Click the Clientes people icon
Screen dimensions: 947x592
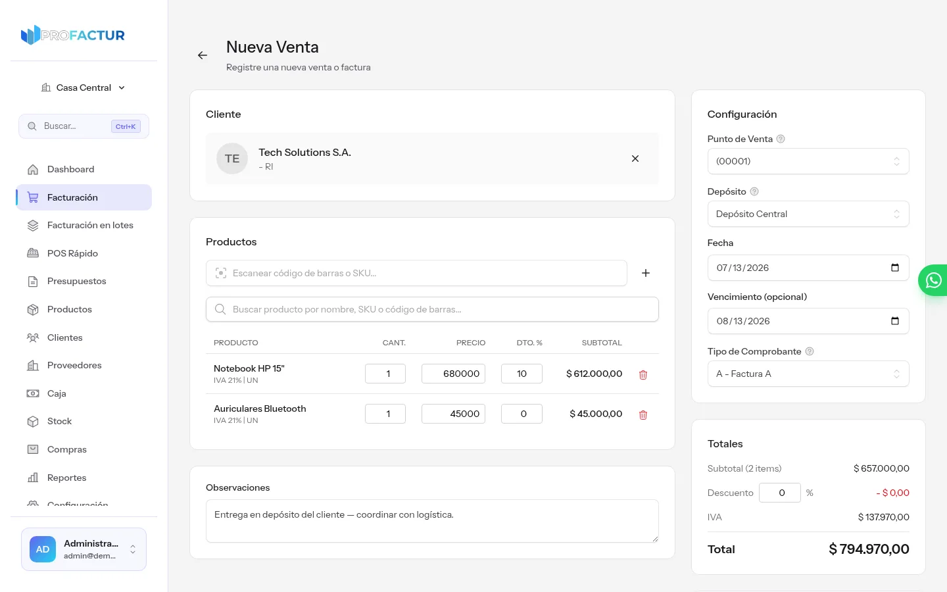pyautogui.click(x=33, y=337)
